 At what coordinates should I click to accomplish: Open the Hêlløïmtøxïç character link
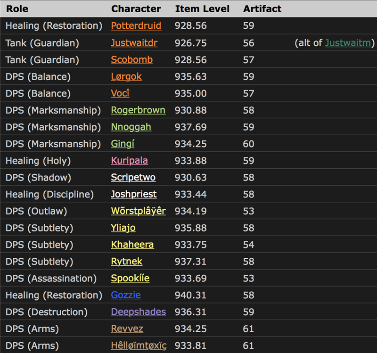(x=139, y=346)
